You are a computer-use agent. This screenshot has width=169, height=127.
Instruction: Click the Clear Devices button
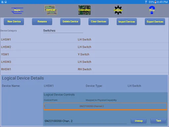(x=99, y=21)
